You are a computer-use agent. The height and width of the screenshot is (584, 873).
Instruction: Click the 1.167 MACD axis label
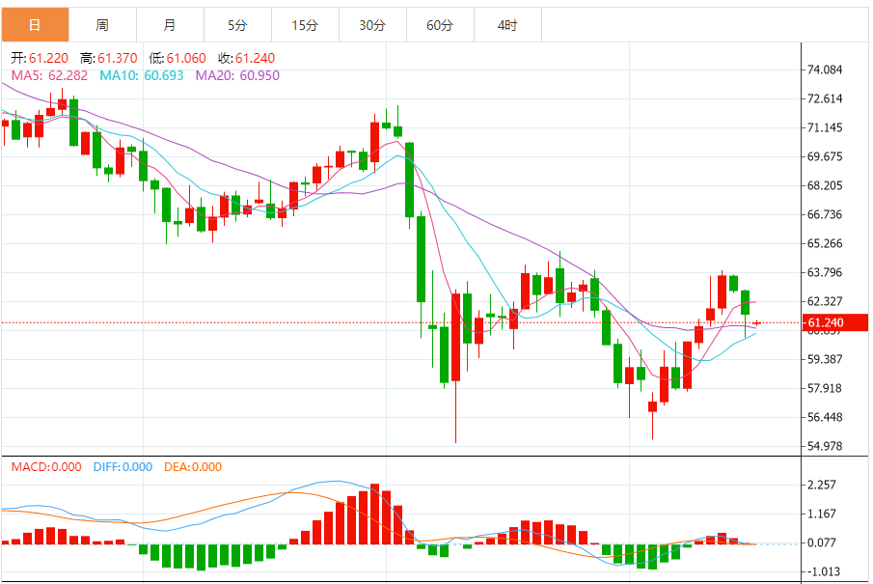(822, 514)
